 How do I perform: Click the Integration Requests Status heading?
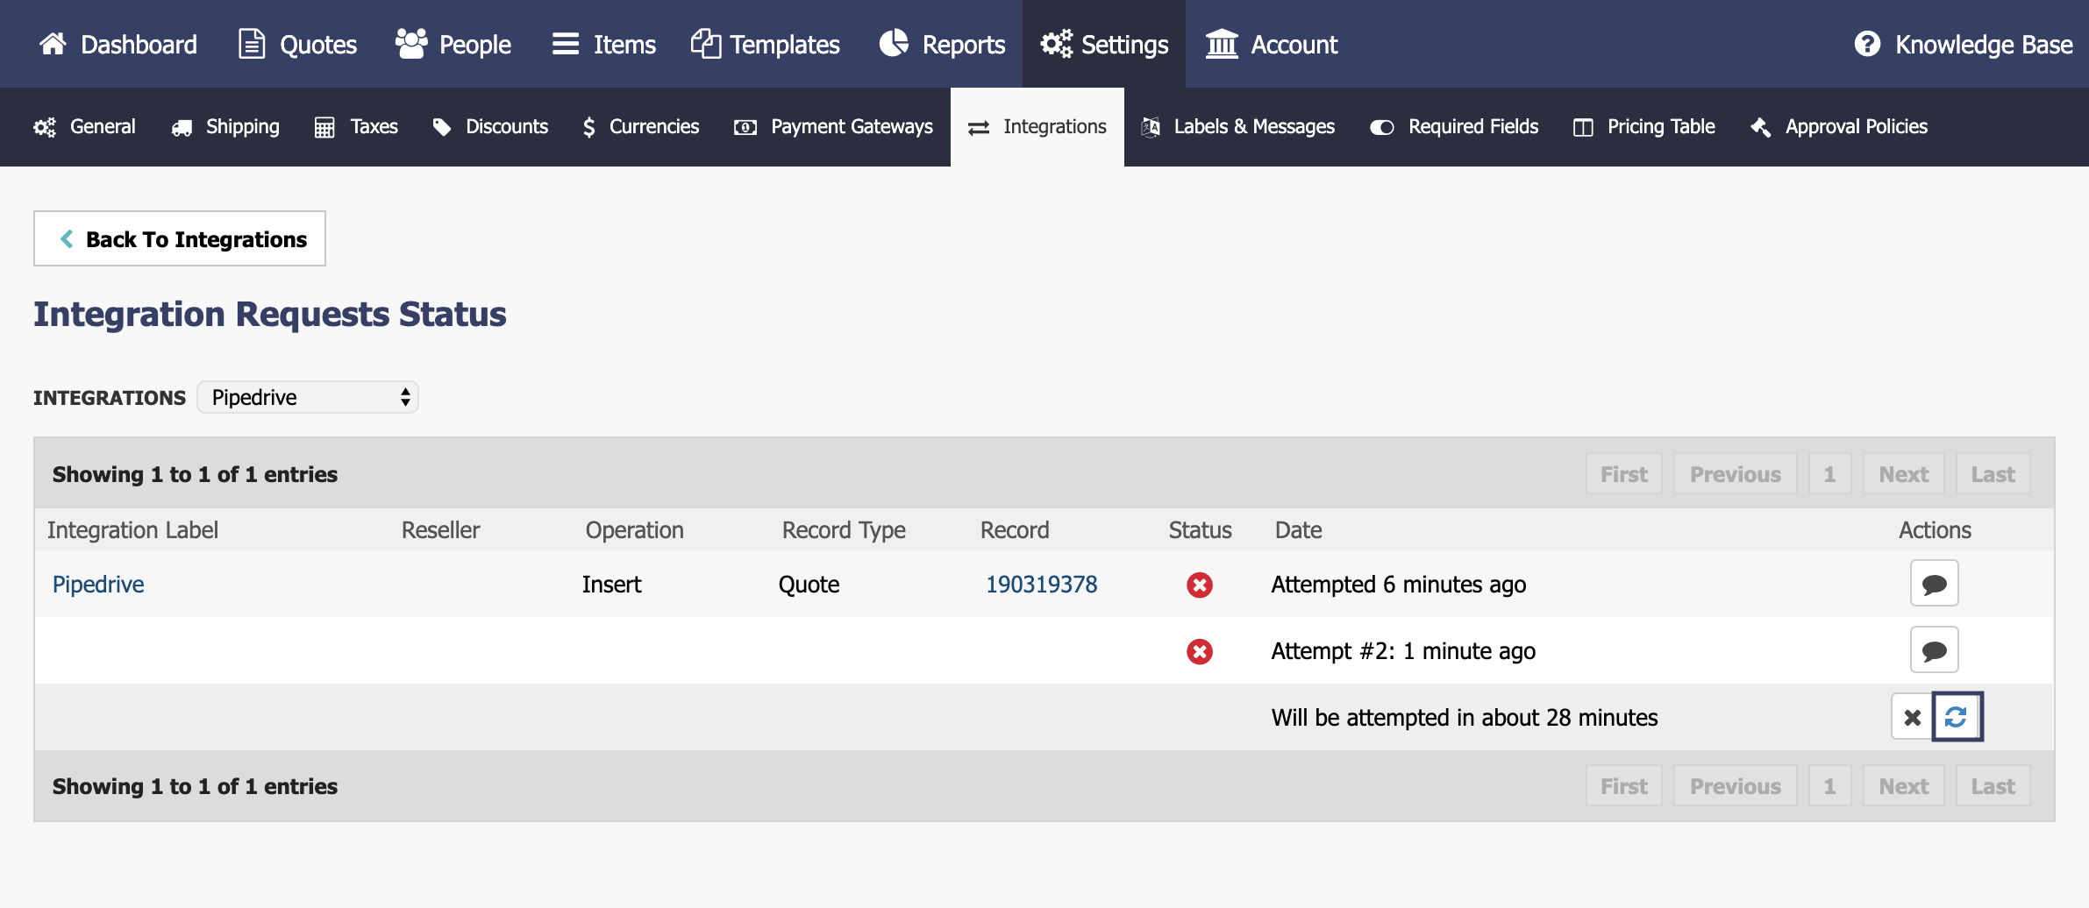pyautogui.click(x=270, y=314)
